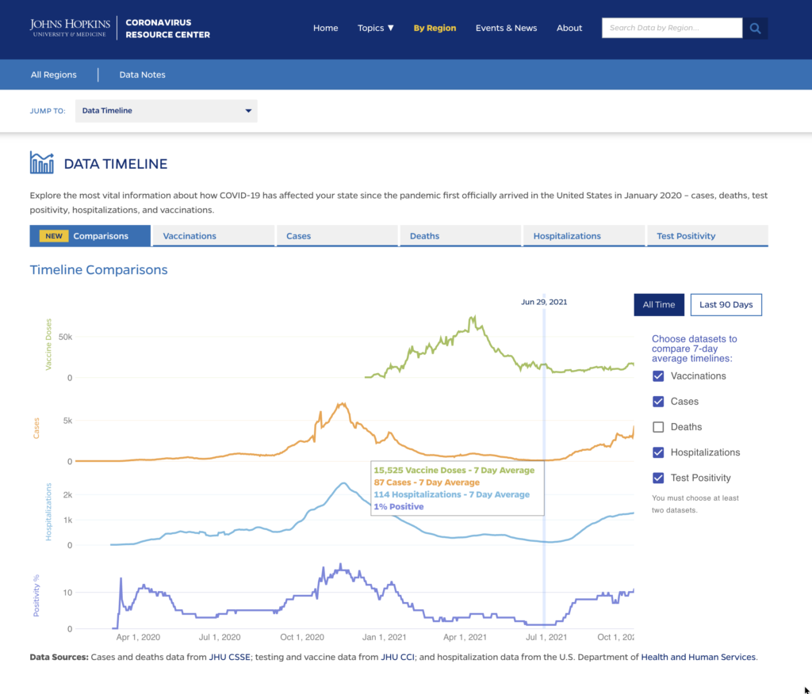
Task: Uncheck the Cases dataset checkbox
Action: [x=658, y=402]
